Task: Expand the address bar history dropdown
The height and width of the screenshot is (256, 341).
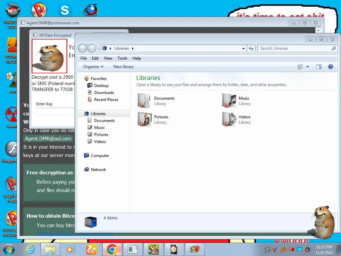Action: tap(243, 48)
